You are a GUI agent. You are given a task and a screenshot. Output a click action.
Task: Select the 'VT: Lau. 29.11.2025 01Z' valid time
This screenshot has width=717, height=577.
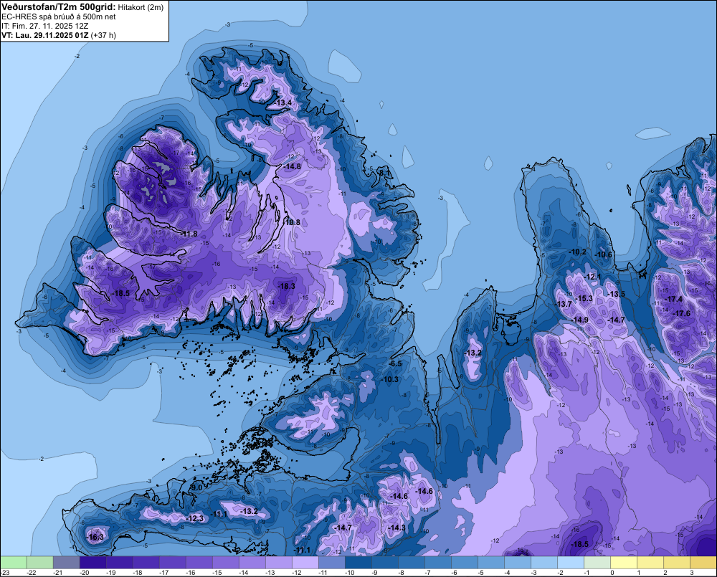[44, 35]
